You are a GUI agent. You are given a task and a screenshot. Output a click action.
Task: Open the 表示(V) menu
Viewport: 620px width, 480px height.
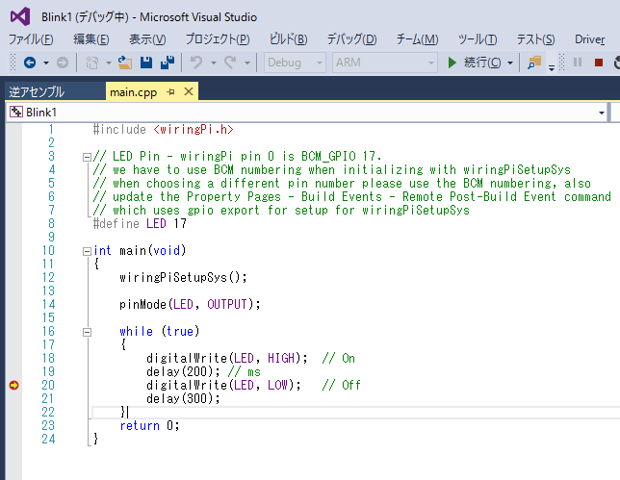[x=147, y=39]
